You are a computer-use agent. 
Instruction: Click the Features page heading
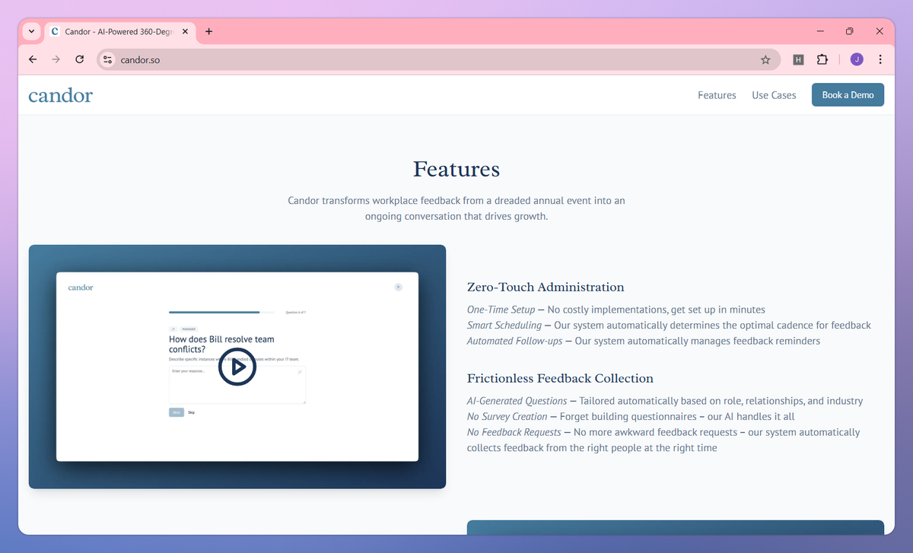(456, 169)
